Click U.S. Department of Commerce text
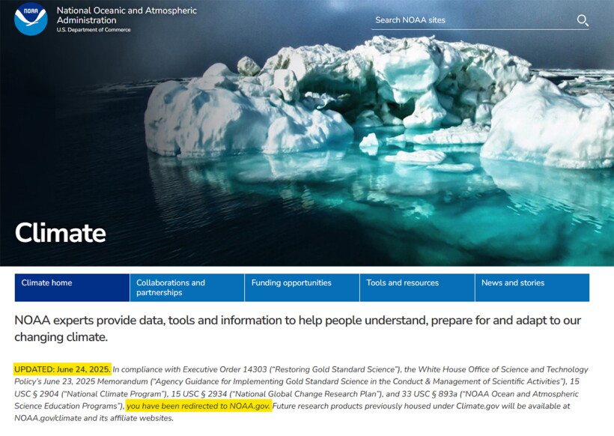This screenshot has height=436, width=614. point(94,30)
